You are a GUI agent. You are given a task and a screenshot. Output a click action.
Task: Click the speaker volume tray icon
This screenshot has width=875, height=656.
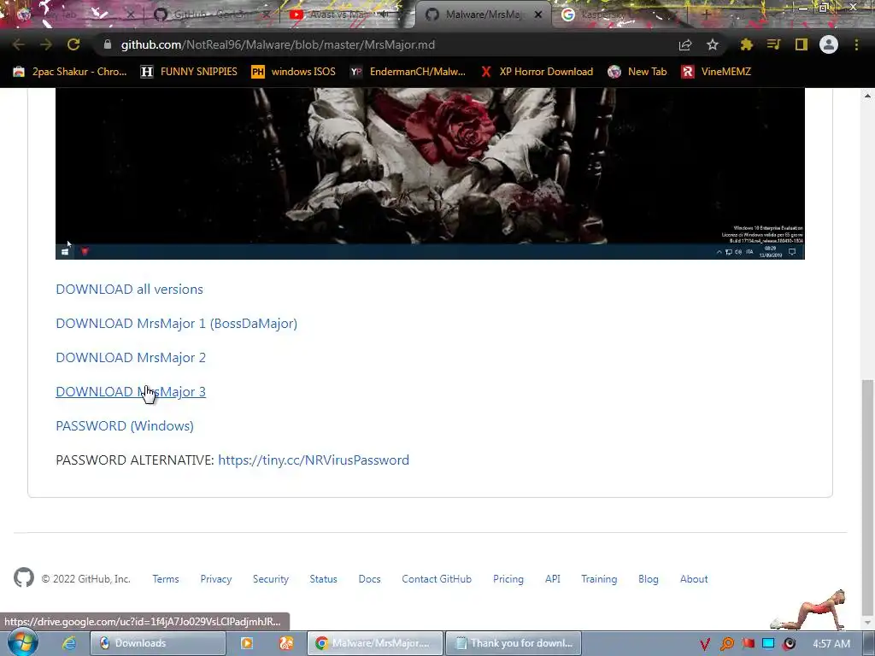(789, 644)
